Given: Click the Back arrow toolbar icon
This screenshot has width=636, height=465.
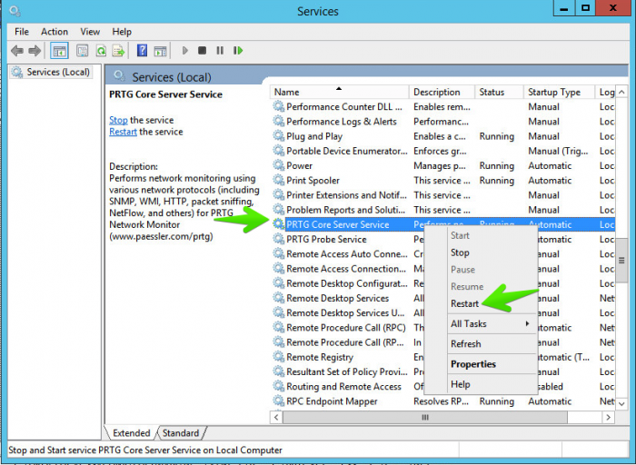Looking at the screenshot, I should click(17, 51).
